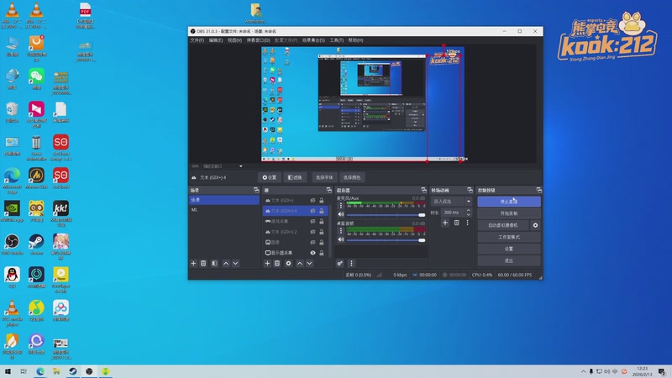Add a transition with the plus icon

coord(445,223)
